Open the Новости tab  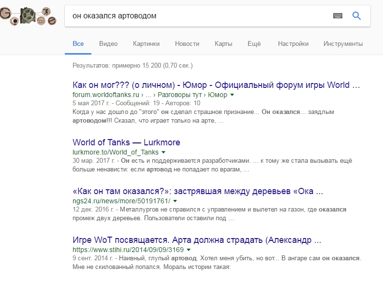click(187, 44)
